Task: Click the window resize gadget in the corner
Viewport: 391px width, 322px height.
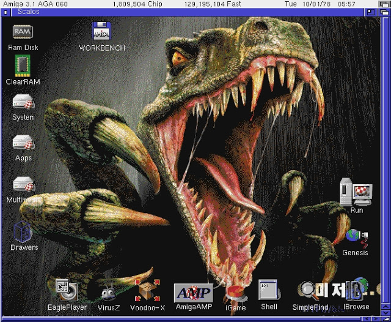Action: [386, 319]
